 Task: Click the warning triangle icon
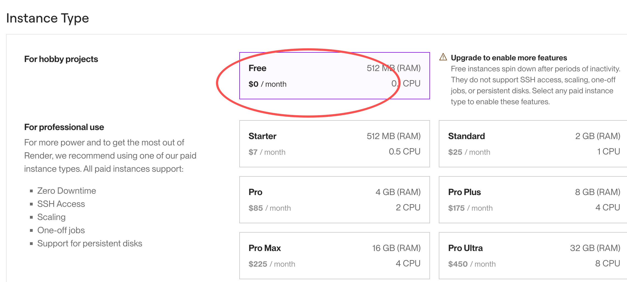coord(443,57)
